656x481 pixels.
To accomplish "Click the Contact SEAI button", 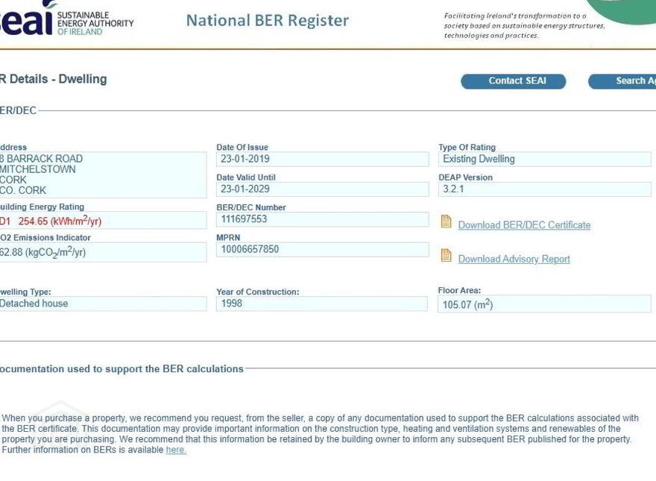I will pos(514,81).
